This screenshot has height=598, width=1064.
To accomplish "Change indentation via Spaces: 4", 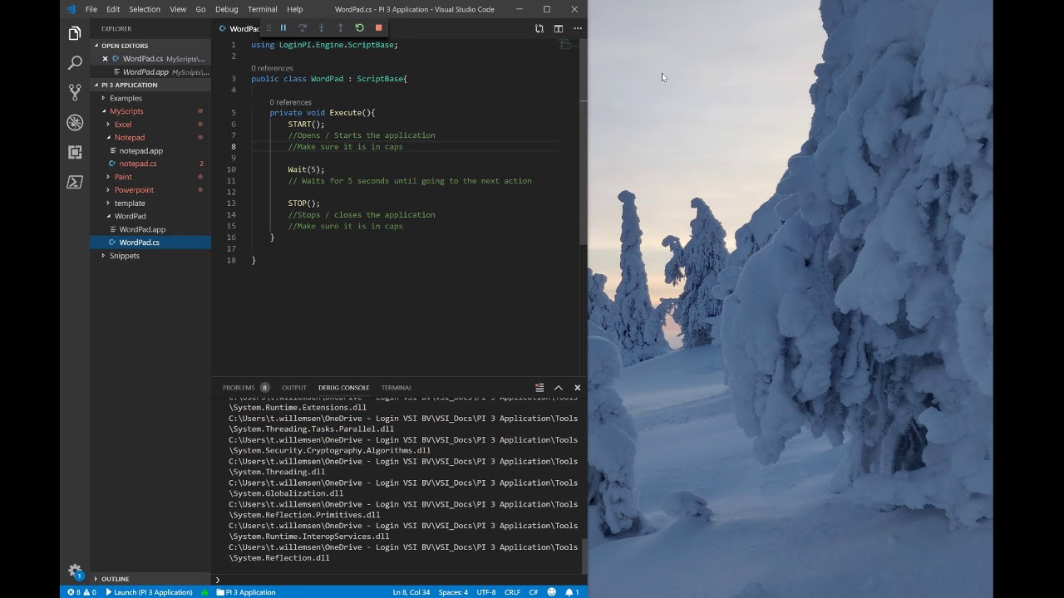I will pos(453,592).
